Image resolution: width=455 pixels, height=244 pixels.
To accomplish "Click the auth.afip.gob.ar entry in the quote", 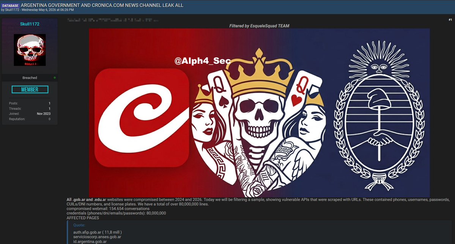I will pos(98,232).
